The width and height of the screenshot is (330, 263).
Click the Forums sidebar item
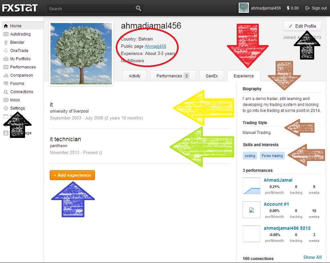17,84
